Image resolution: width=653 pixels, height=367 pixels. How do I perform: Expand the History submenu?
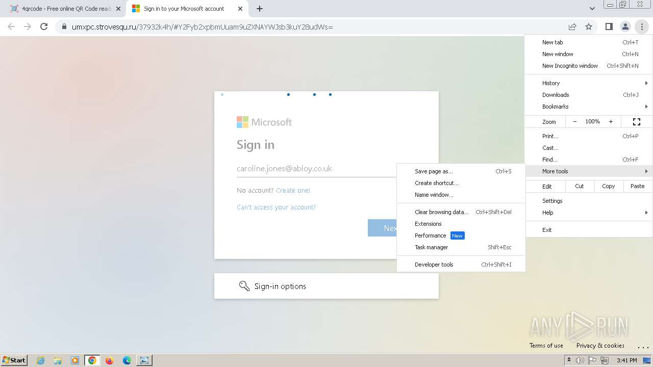point(589,83)
